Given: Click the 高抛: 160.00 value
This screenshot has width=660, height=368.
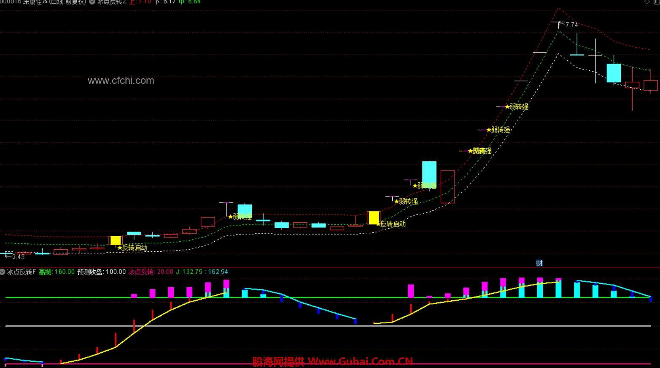Looking at the screenshot, I should pyautogui.click(x=57, y=272).
